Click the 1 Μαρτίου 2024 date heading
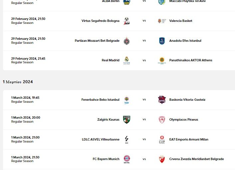 coord(18,82)
